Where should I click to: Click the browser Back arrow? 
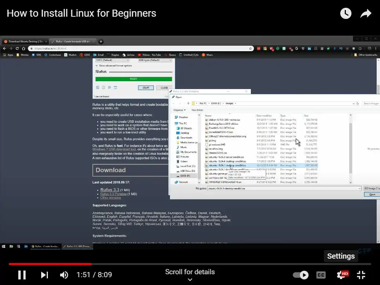pyautogui.click(x=4, y=49)
